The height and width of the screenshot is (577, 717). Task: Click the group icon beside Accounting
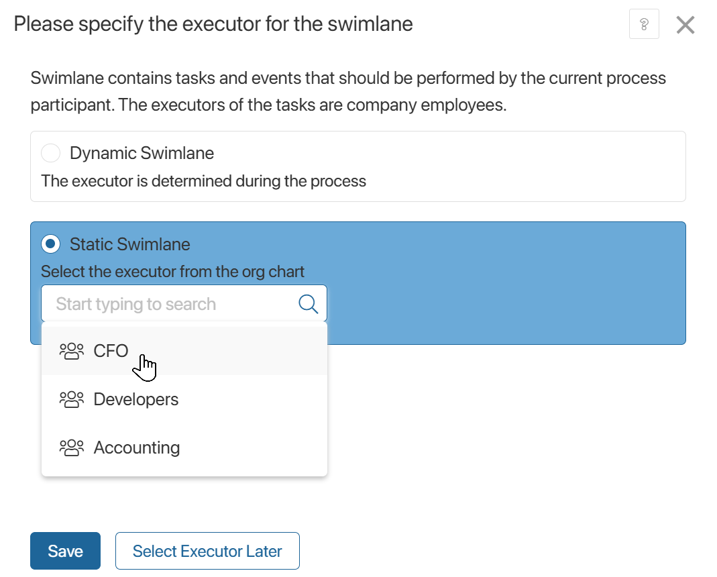tap(72, 448)
